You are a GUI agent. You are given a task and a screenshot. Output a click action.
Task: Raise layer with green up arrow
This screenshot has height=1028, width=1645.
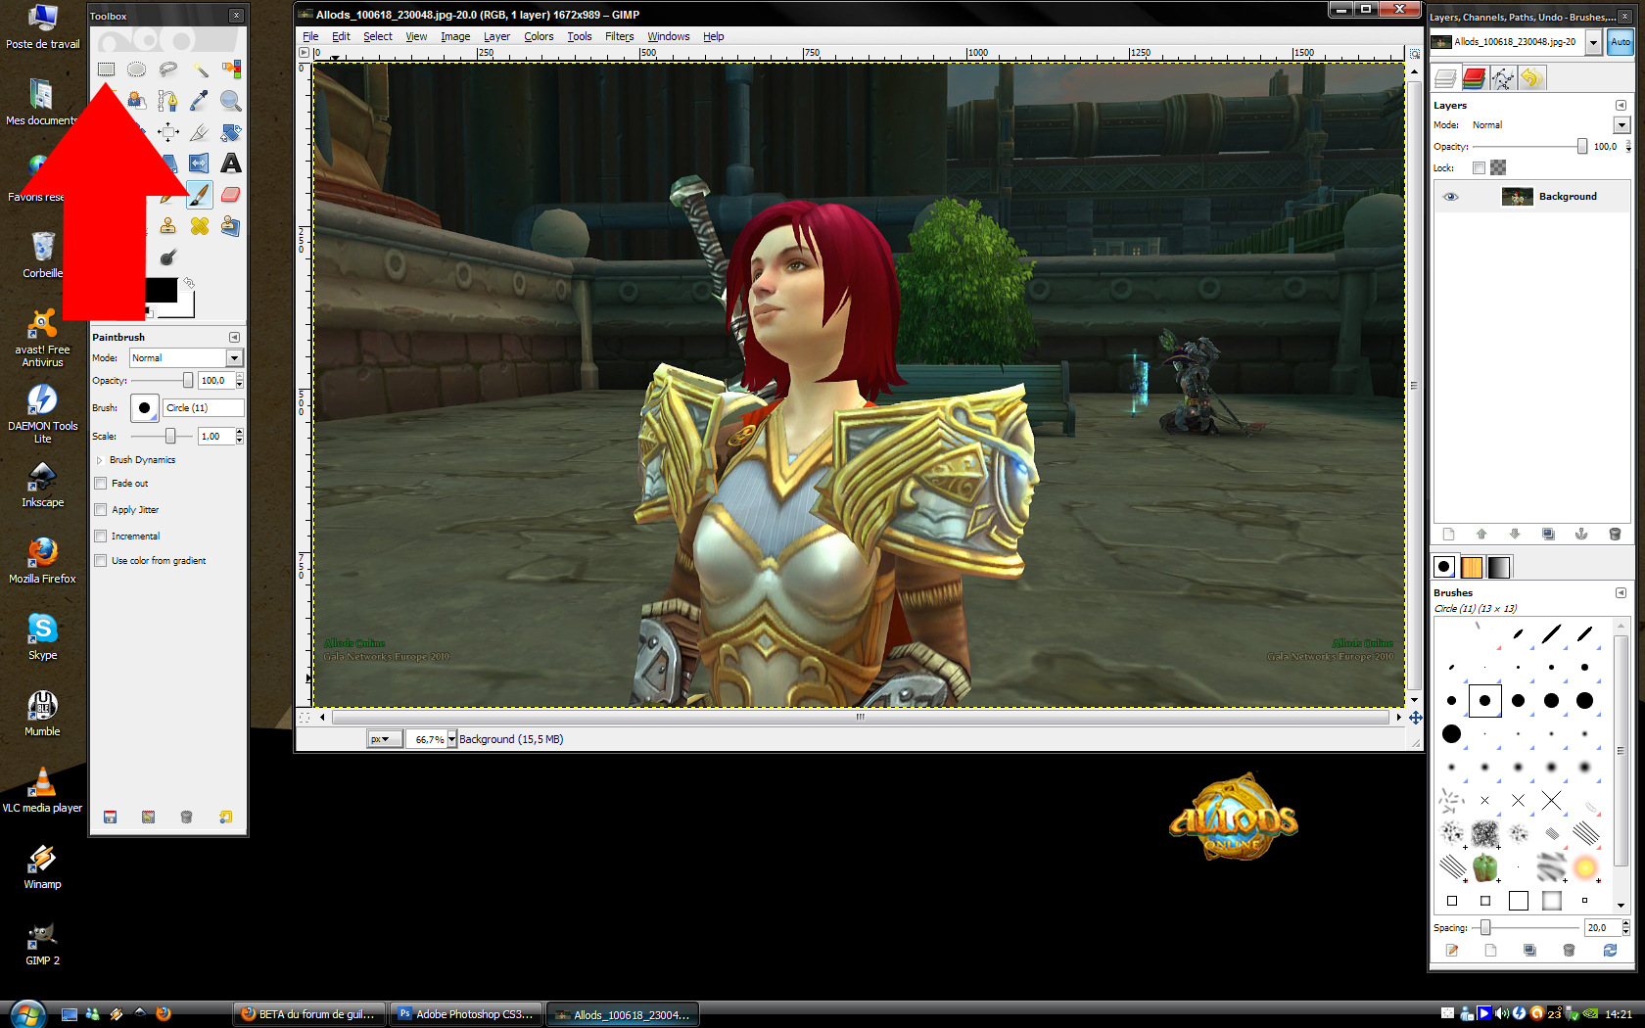tap(1481, 534)
